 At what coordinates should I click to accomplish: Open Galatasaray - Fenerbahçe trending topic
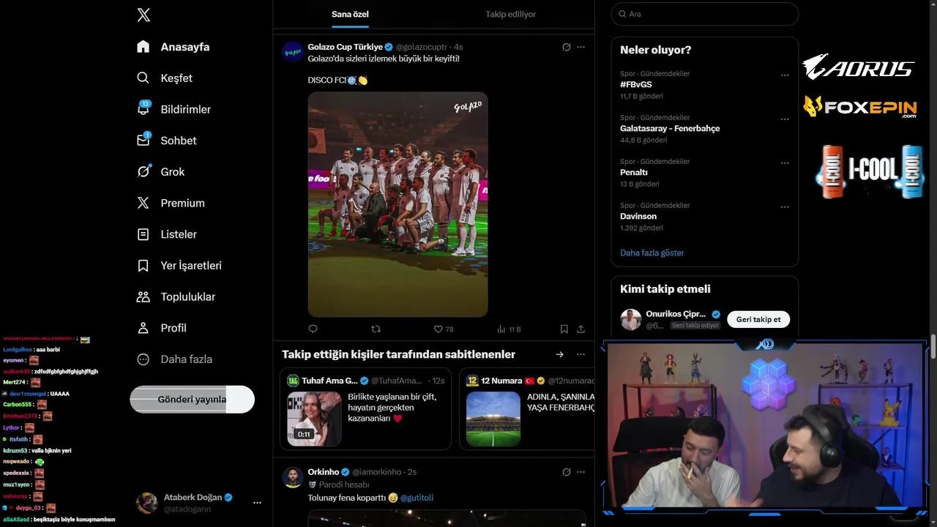click(670, 128)
